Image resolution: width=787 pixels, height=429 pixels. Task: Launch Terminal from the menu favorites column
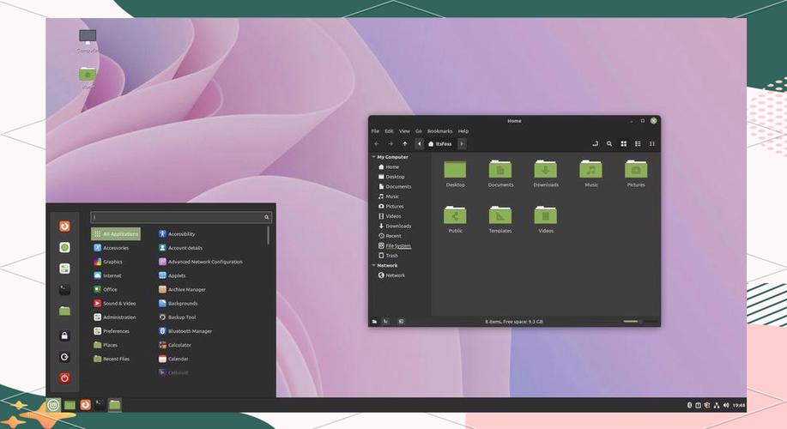pyautogui.click(x=64, y=290)
